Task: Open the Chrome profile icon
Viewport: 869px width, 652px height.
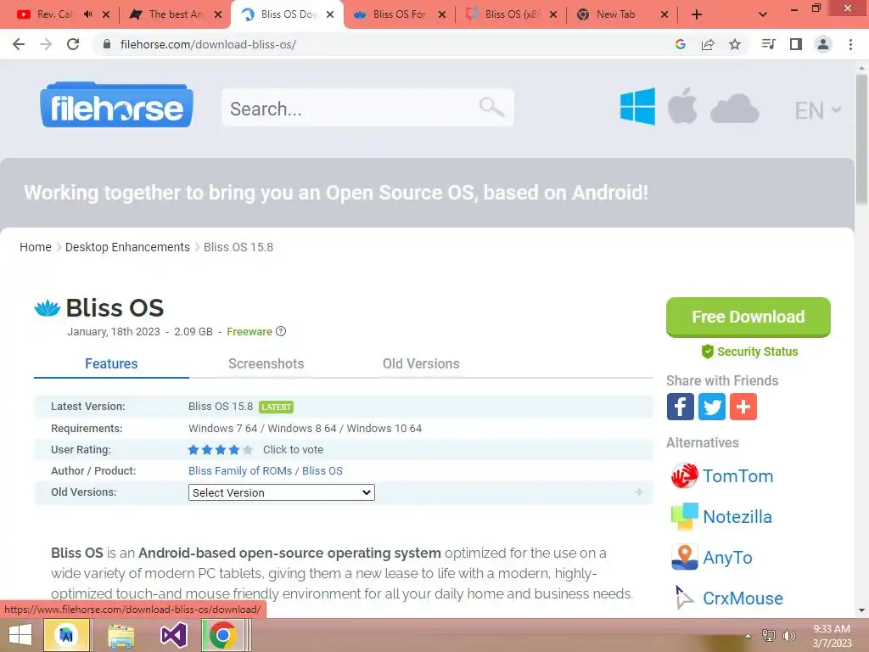Action: tap(823, 44)
